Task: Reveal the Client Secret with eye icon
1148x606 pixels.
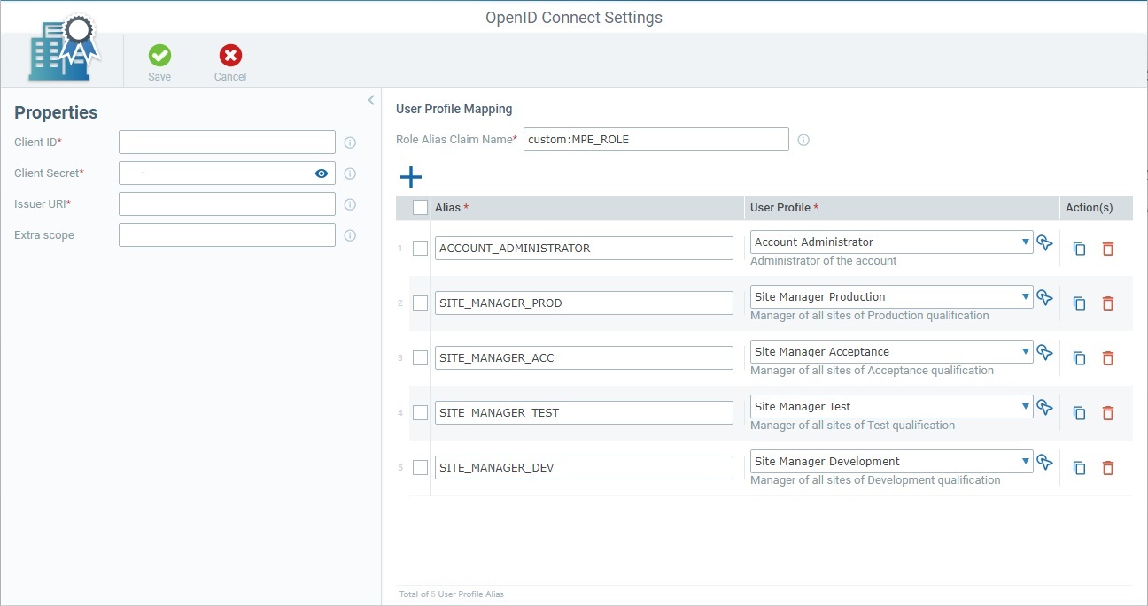Action: pos(322,173)
